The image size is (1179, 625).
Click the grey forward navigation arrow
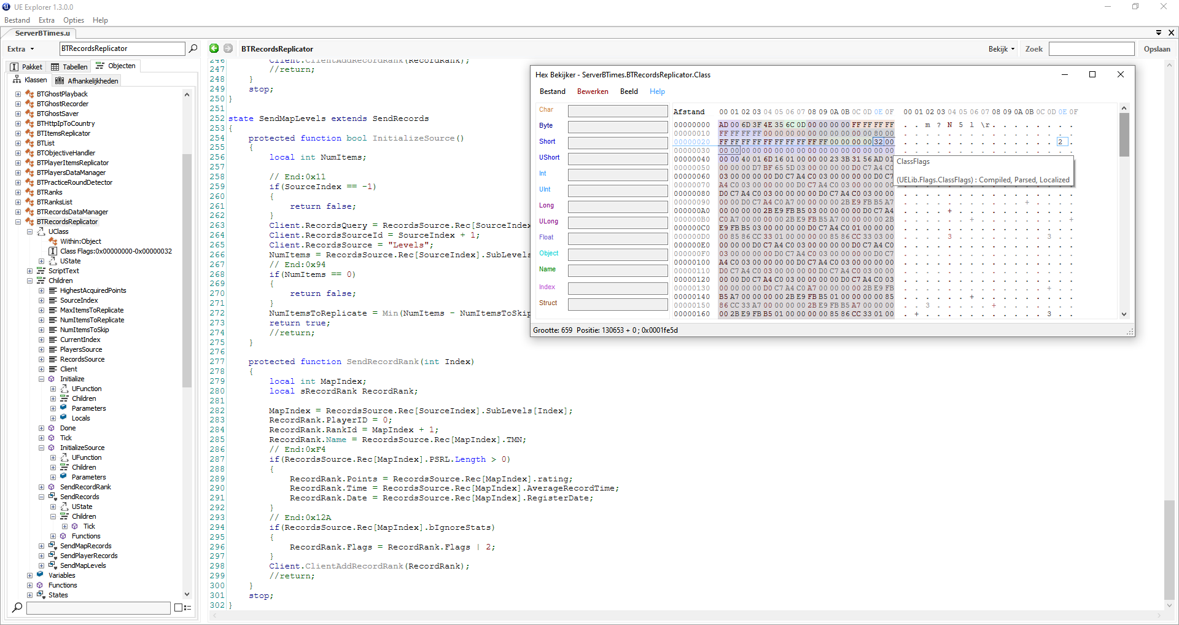pyautogui.click(x=228, y=49)
